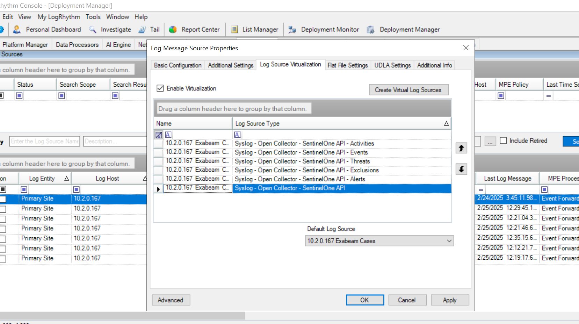Open List Manager from the toolbar
This screenshot has height=324, width=579.
[x=234, y=30]
